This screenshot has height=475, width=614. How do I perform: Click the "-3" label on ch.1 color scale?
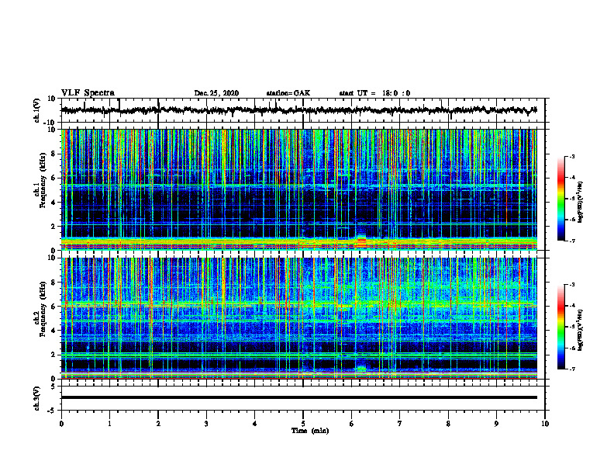tap(572, 156)
